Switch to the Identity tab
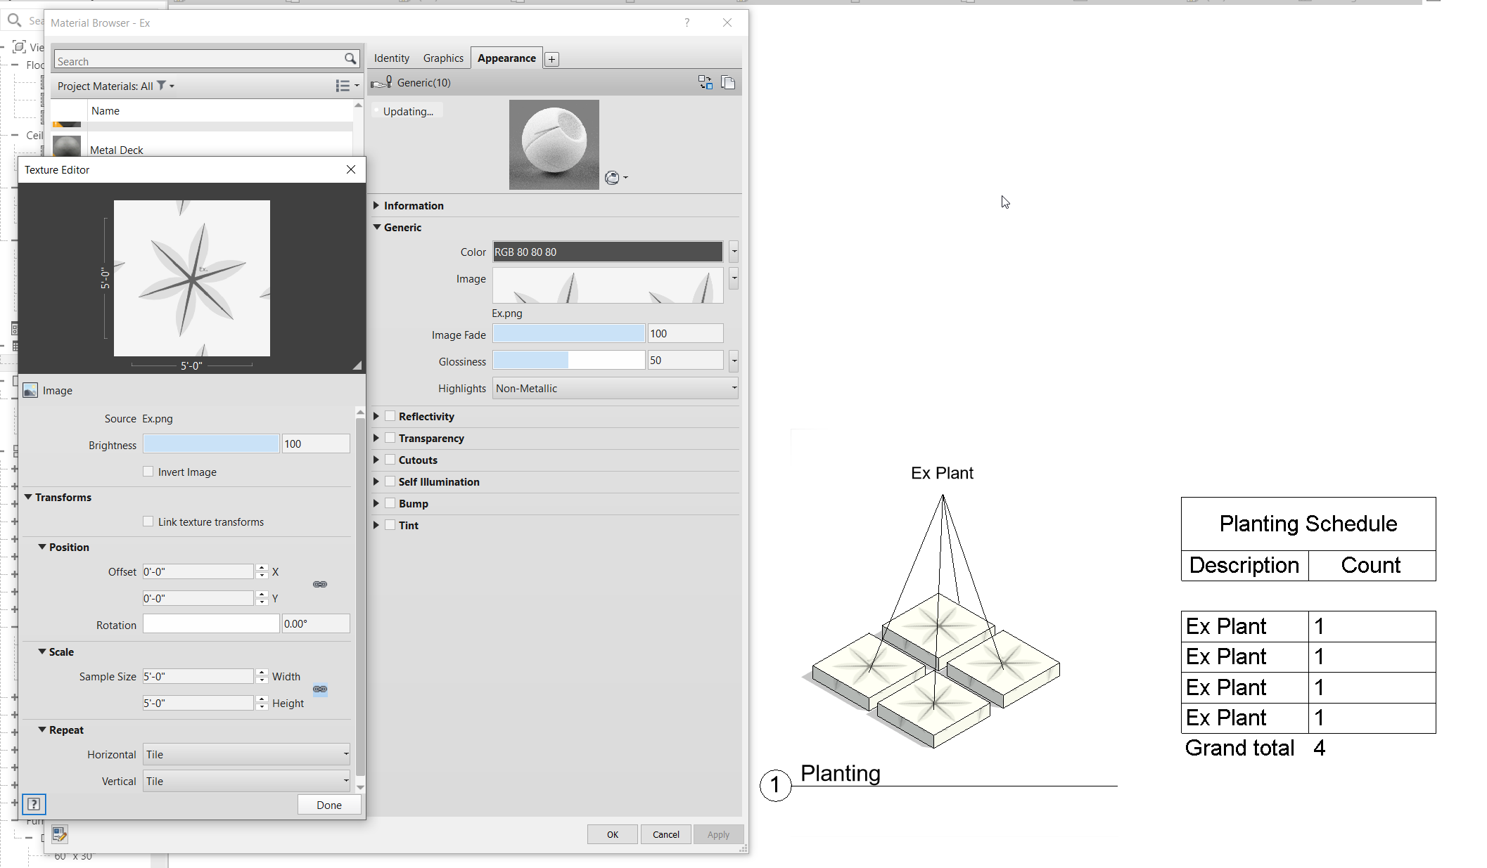Viewport: 1487px width, 868px height. pos(392,58)
